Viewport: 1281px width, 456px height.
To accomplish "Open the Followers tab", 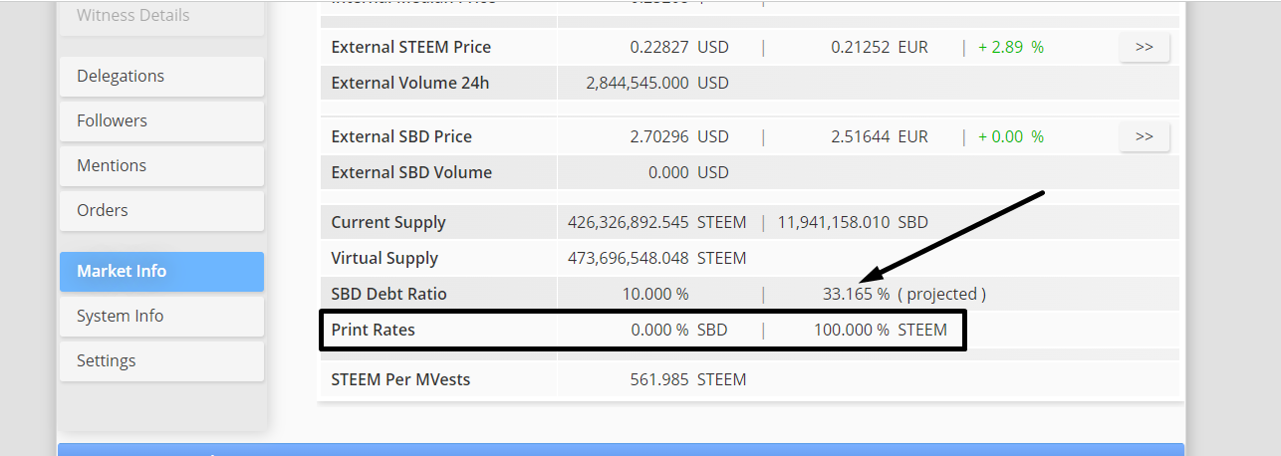I will point(161,120).
